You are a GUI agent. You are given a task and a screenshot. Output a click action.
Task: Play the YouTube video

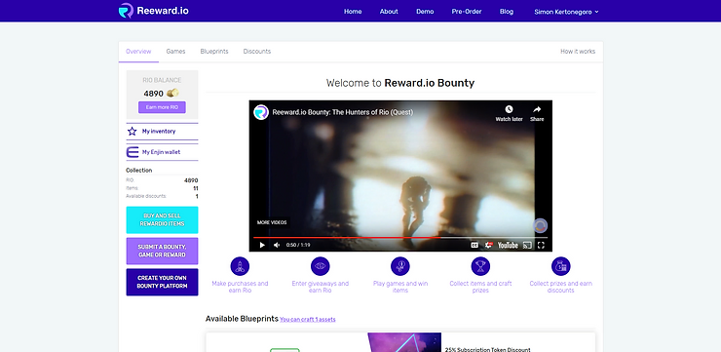262,246
